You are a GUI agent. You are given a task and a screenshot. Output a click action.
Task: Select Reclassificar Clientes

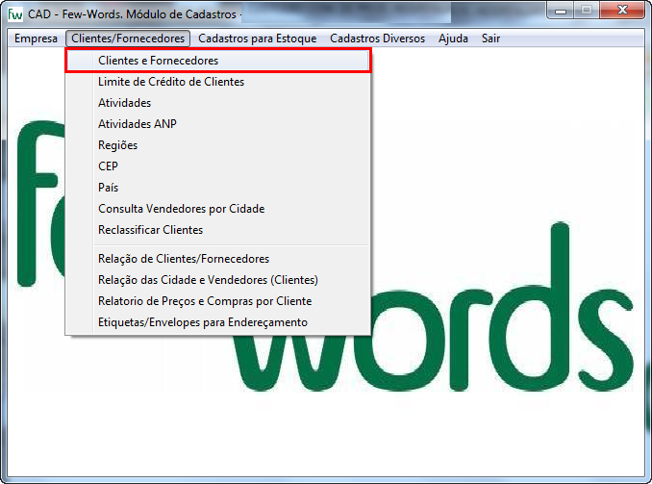point(218,230)
